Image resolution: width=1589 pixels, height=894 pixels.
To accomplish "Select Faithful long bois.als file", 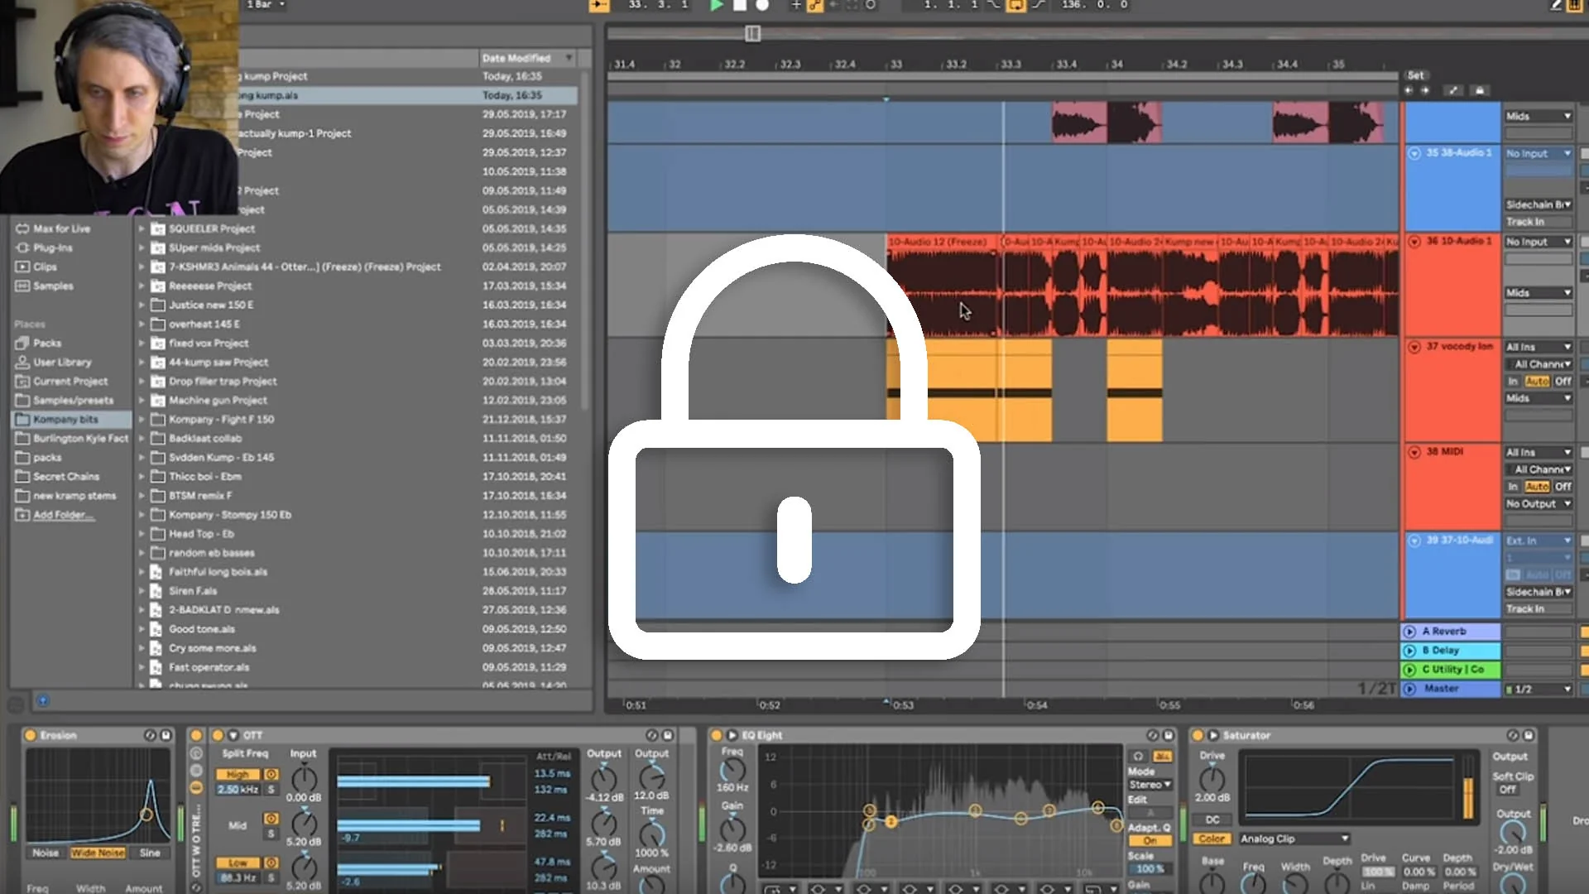I will click(x=218, y=572).
